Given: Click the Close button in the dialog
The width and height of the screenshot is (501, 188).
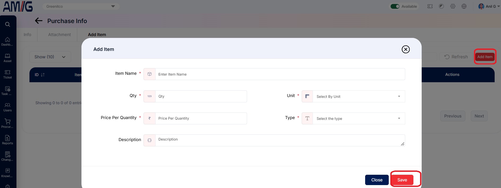Looking at the screenshot, I should [377, 180].
